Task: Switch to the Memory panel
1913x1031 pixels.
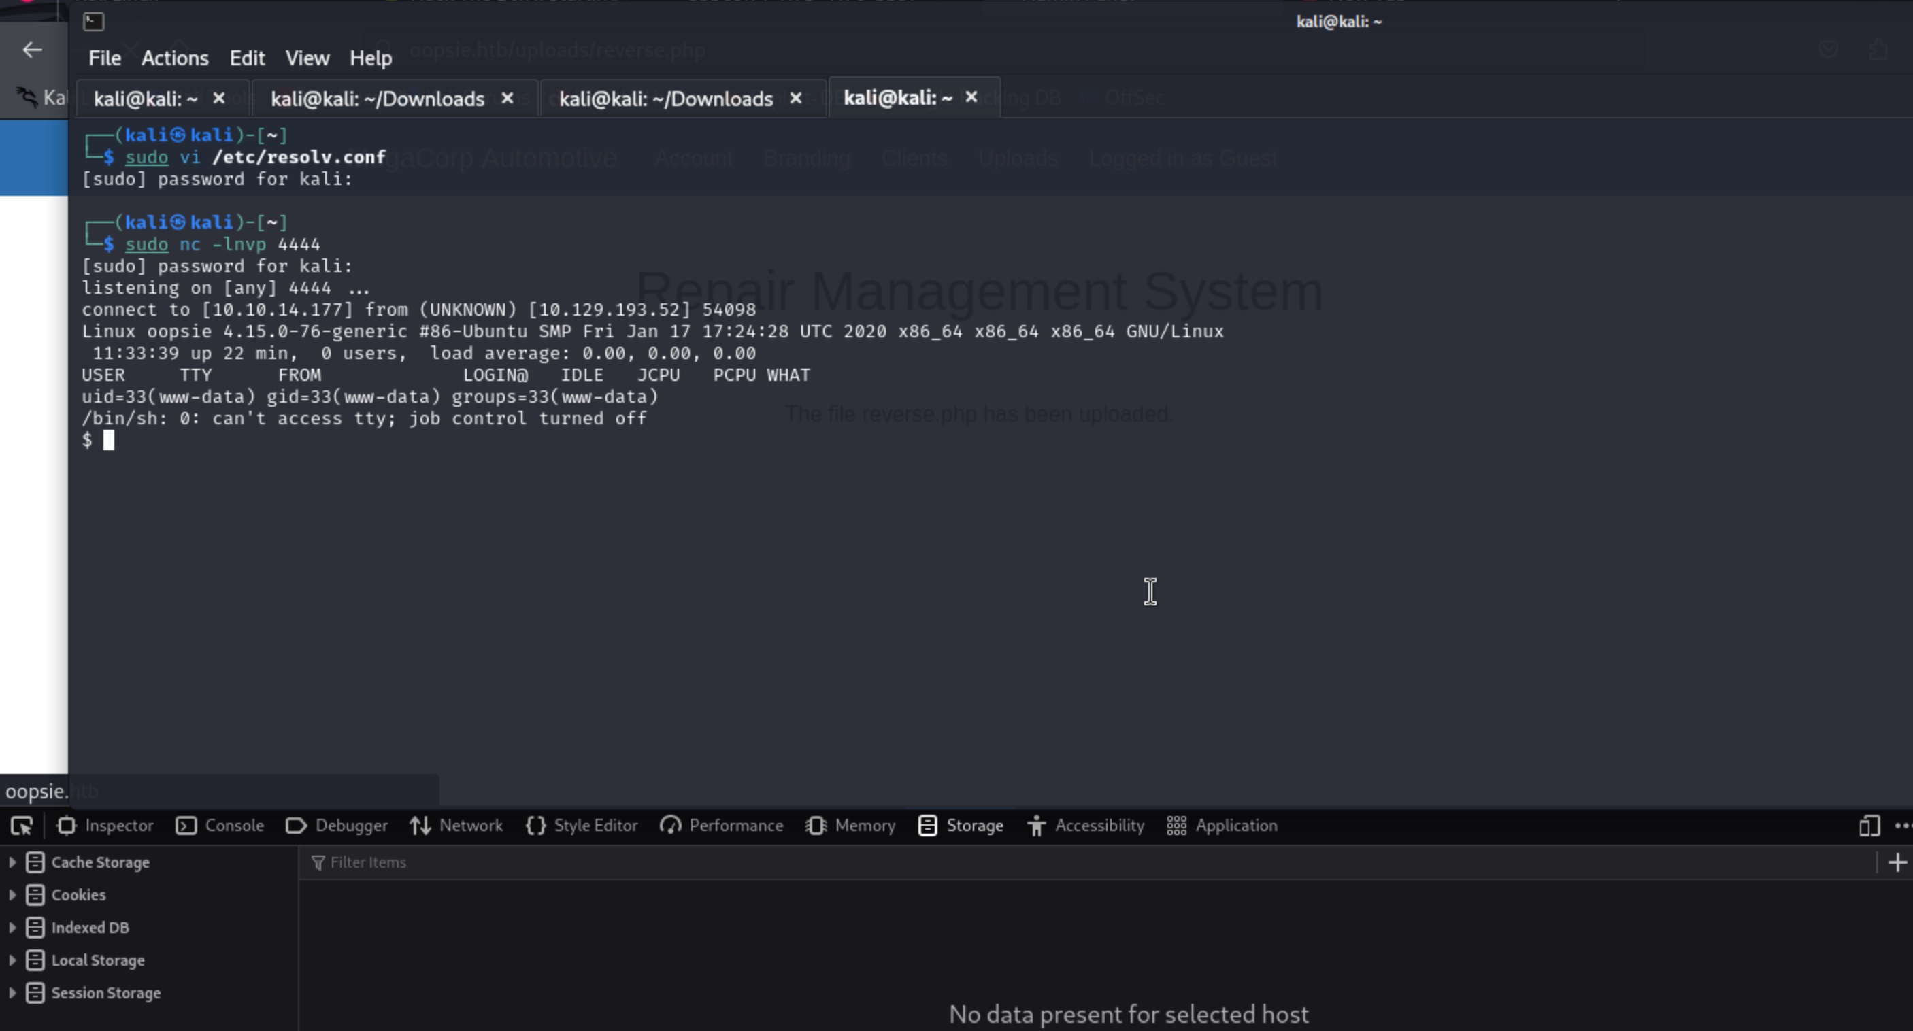Action: pos(851,826)
